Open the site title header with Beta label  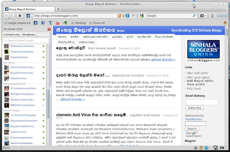pos(90,30)
